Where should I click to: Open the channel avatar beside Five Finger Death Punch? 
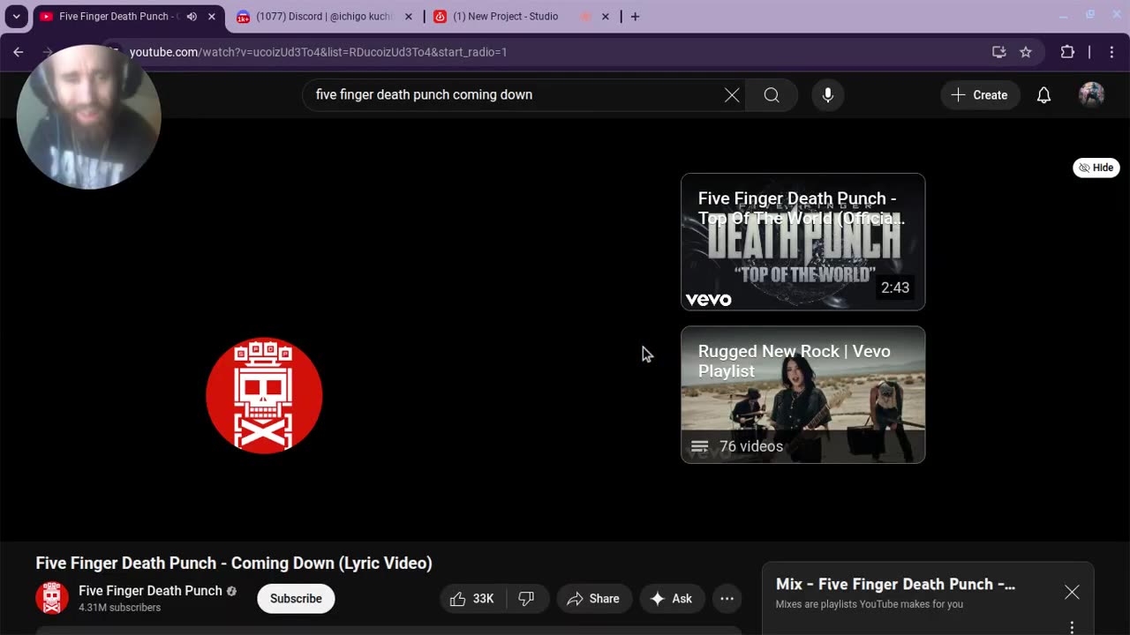click(52, 598)
